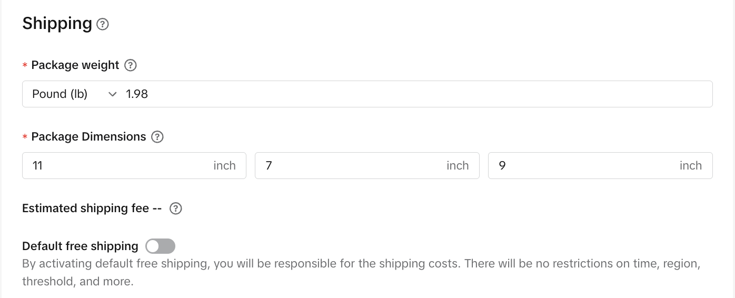Show Estimated shipping fee info icon
The height and width of the screenshot is (298, 735).
click(x=176, y=208)
